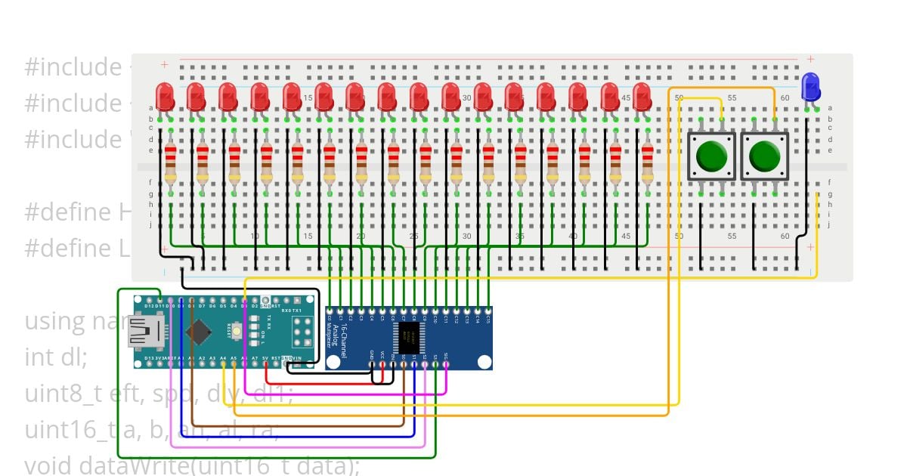Click the 5V pin on the Arduino Nano
Viewport: 907px width, 476px height.
[x=265, y=363]
